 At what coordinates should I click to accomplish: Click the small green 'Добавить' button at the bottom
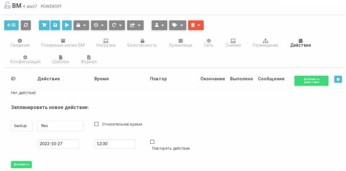[21, 164]
